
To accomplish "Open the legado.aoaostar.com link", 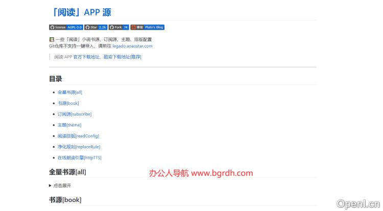I will click(x=132, y=46).
